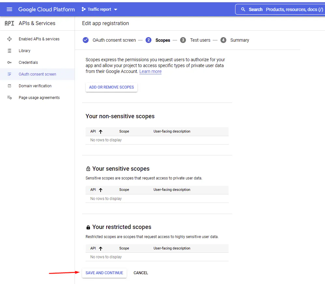Sort non-sensitive scopes by API arrow
Screen dimensions: 325x284
coord(101,132)
